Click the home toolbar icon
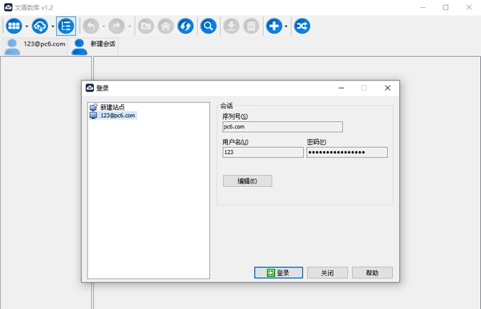 tap(166, 26)
